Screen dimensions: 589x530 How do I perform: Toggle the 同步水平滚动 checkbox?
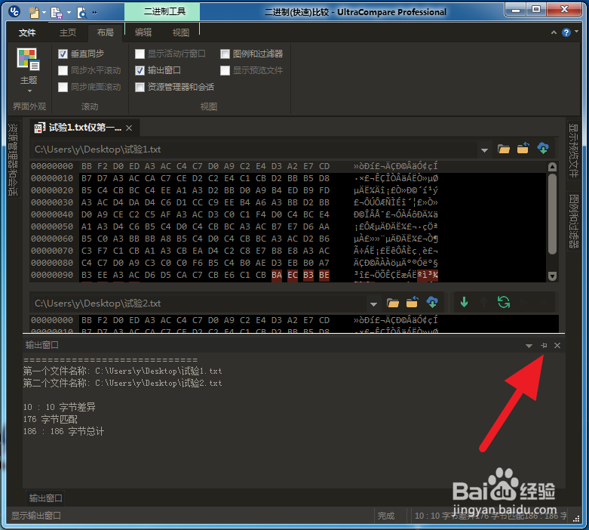coord(63,70)
